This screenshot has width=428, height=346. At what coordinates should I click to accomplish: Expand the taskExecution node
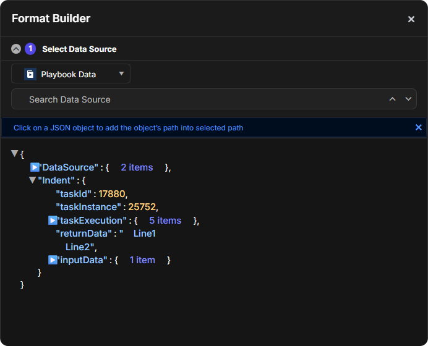click(53, 221)
